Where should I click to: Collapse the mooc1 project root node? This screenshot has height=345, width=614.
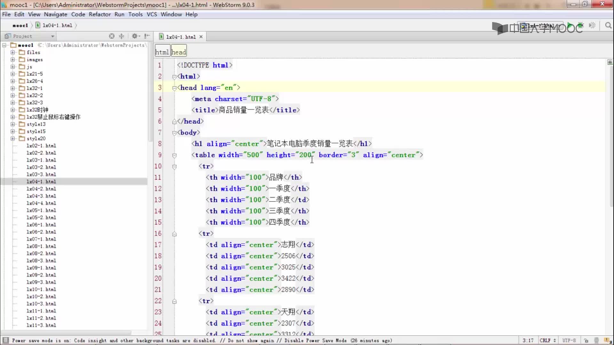tap(4, 45)
